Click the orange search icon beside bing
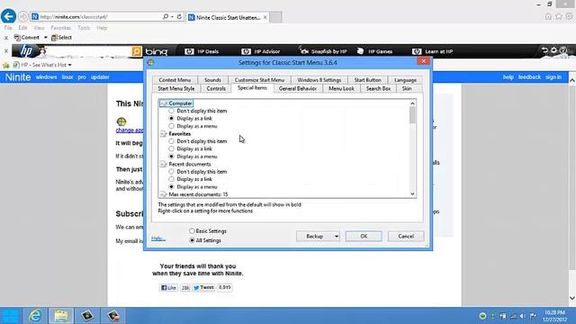The width and height of the screenshot is (576, 324). [x=137, y=51]
